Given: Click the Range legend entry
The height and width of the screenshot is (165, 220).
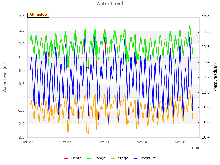Looking at the screenshot, I should (96, 158).
